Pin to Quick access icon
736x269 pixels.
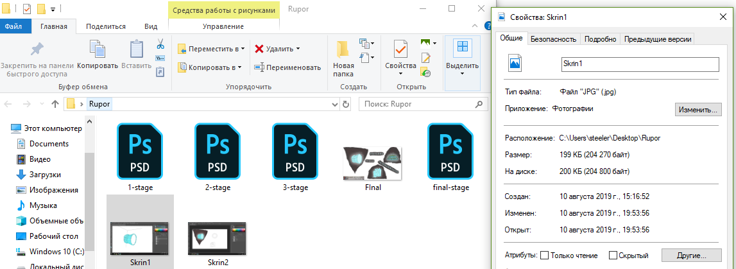coord(36,50)
